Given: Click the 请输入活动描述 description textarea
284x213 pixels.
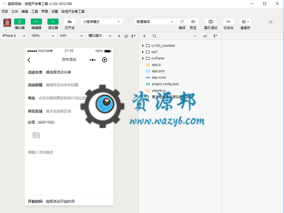Looking at the screenshot, I should click(x=69, y=170).
